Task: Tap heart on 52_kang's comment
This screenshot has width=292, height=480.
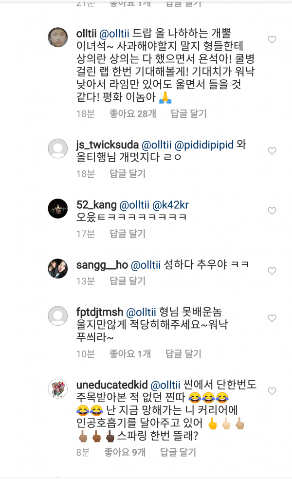Action: (272, 211)
